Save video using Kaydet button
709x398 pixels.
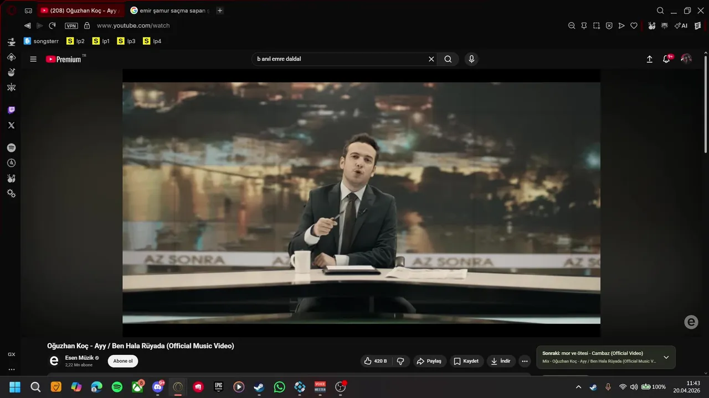coord(466,361)
